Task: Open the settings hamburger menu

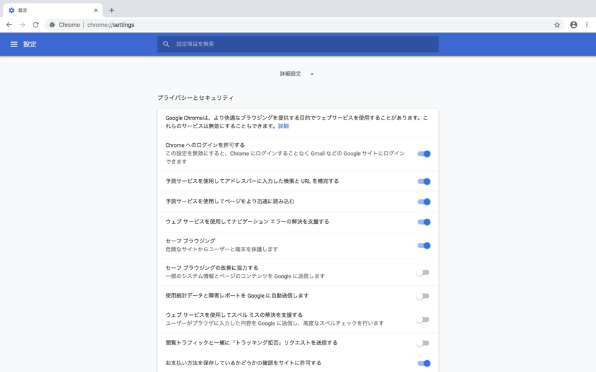Action: pyautogui.click(x=14, y=44)
